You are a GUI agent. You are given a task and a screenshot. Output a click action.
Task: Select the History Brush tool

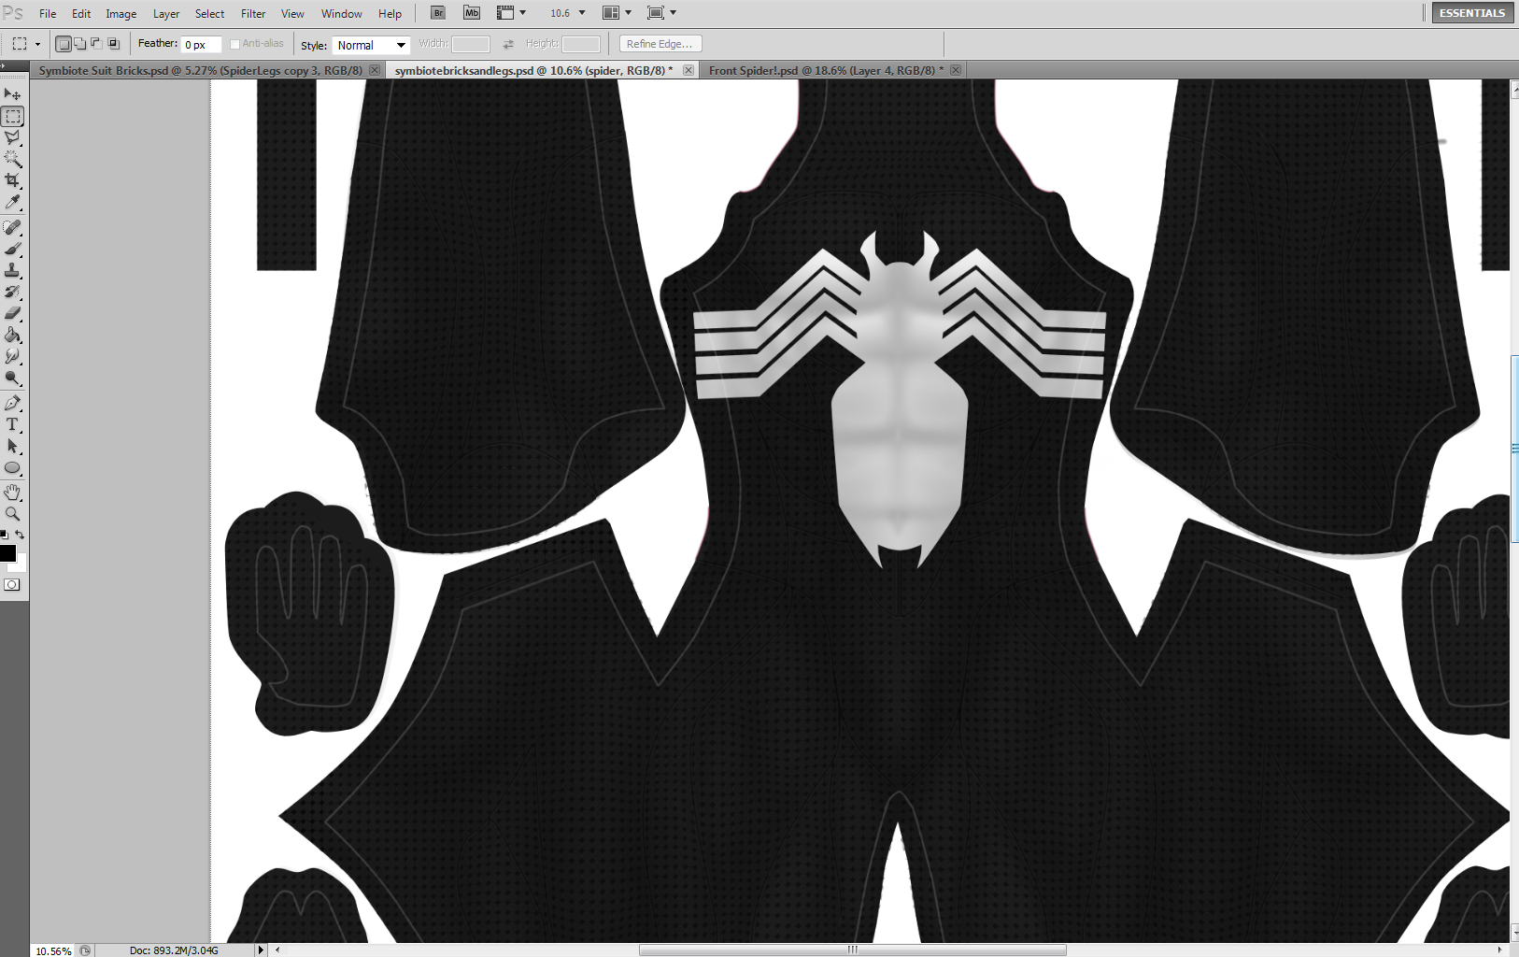pos(13,292)
